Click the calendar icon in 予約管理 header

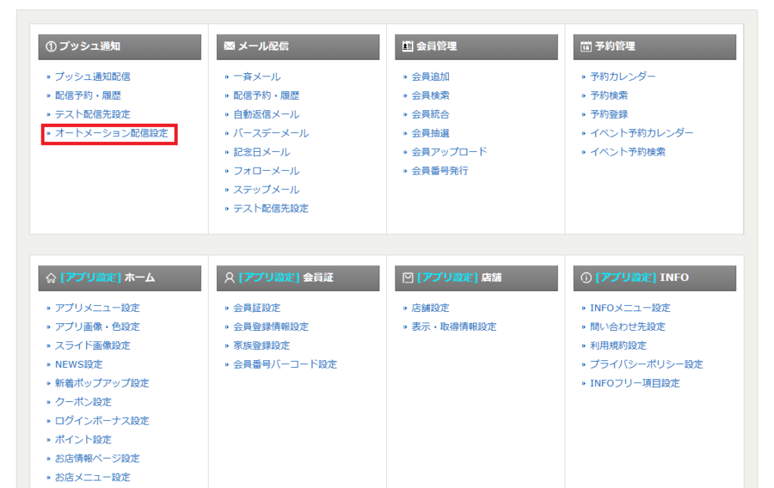[586, 47]
